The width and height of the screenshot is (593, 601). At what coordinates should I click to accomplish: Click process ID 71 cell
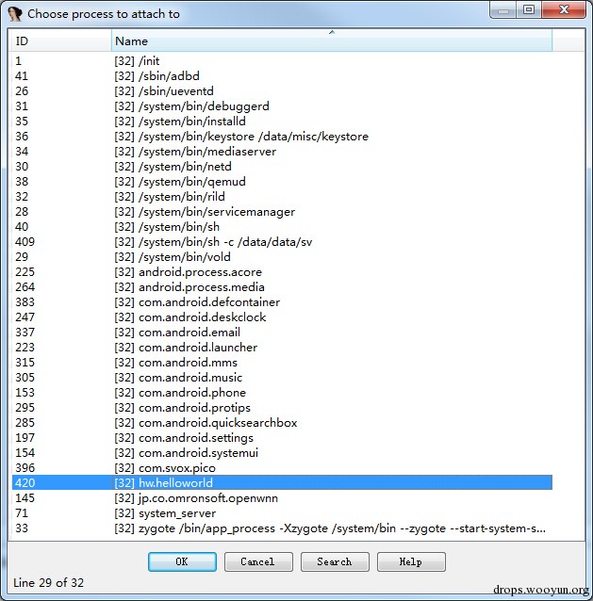[x=22, y=513]
